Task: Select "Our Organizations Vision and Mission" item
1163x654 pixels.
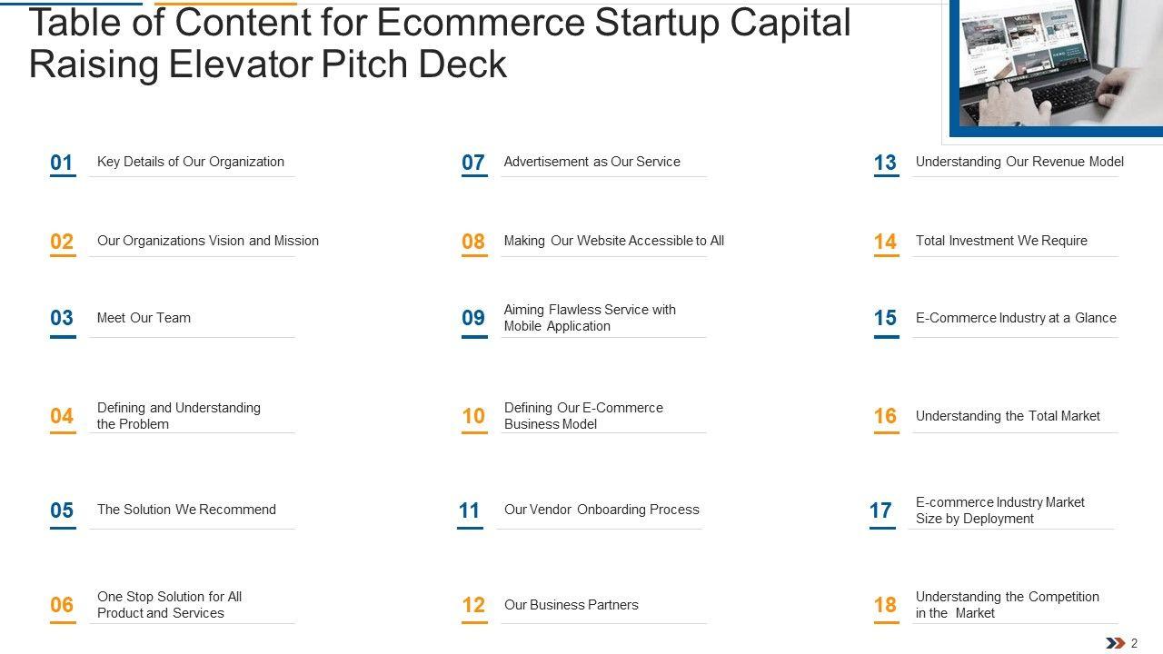Action: (x=208, y=241)
